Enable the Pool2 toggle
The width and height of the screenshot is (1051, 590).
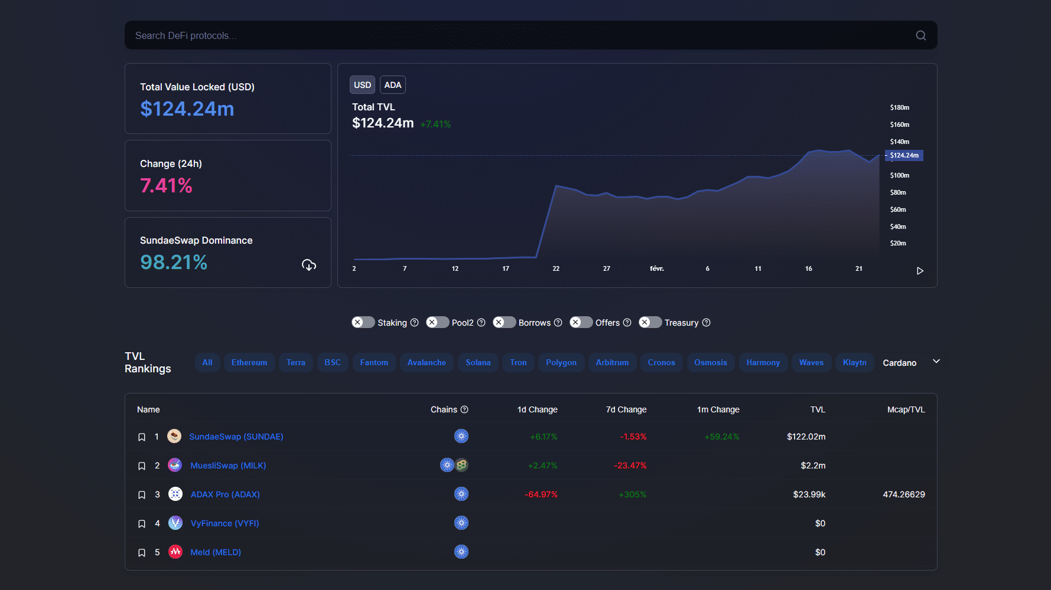(438, 322)
